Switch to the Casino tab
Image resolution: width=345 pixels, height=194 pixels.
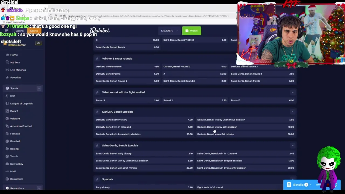click(19, 31)
